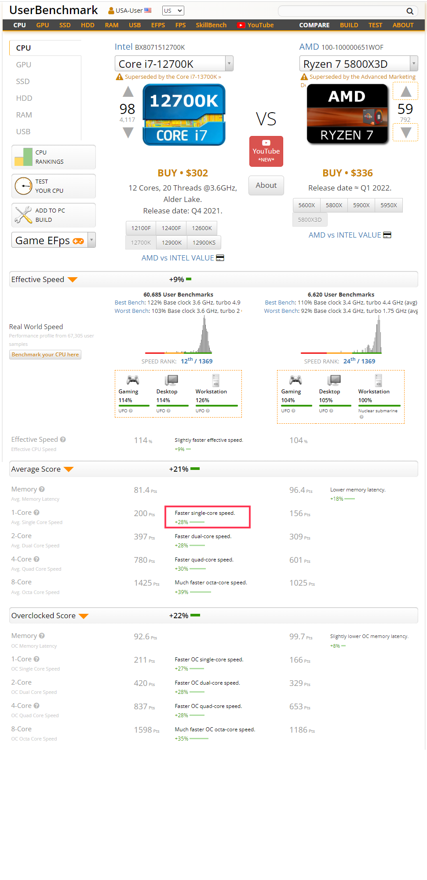
Task: Click the AMD benchmark distribution histogram
Action: (x=341, y=335)
